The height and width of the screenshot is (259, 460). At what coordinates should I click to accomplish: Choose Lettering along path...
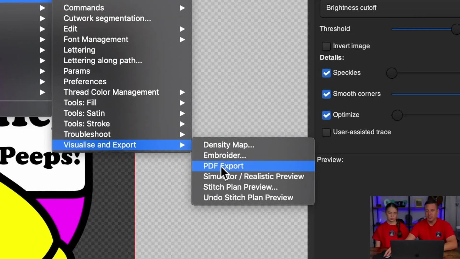click(x=121, y=61)
